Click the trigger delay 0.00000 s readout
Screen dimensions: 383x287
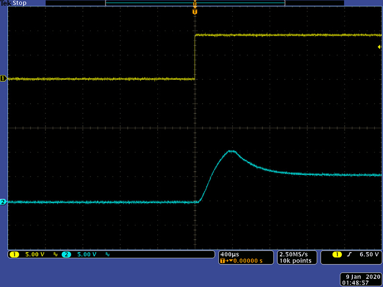tap(245, 261)
